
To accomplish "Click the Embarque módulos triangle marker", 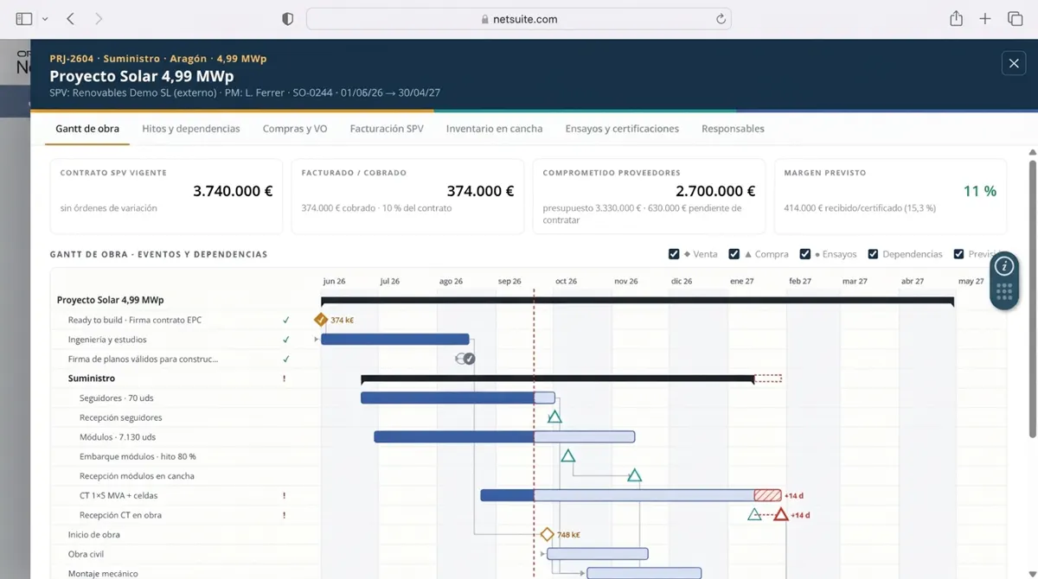I will 568,455.
